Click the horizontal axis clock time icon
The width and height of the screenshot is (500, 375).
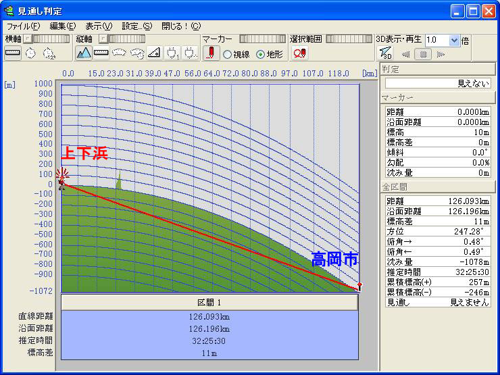pos(30,53)
